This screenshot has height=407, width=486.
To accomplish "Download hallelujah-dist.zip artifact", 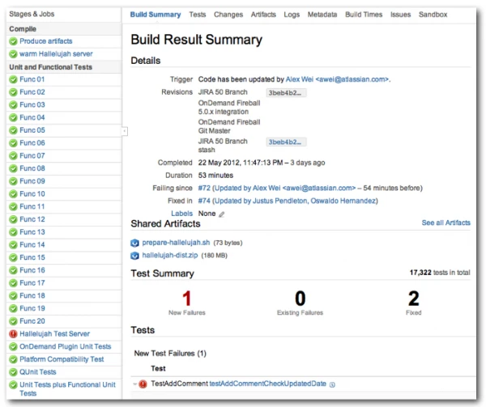I will 170,256.
